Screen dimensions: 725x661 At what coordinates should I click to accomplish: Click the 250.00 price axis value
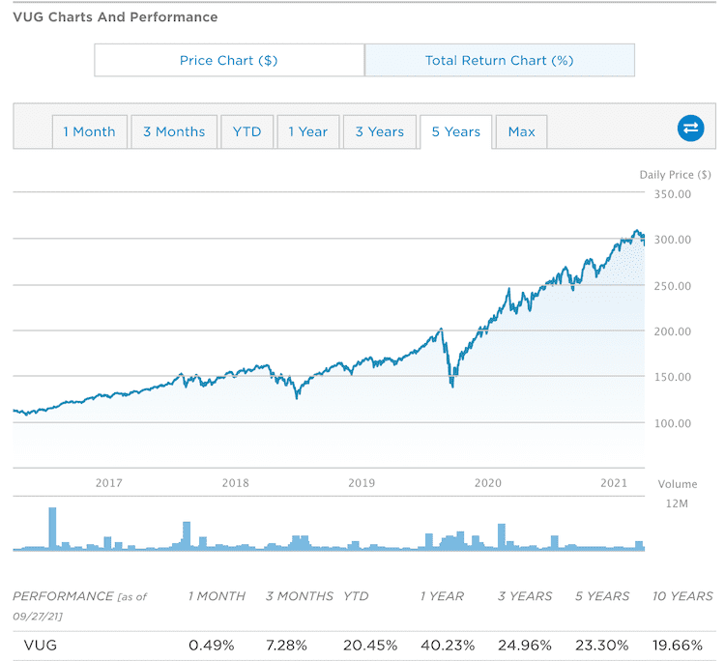click(672, 286)
